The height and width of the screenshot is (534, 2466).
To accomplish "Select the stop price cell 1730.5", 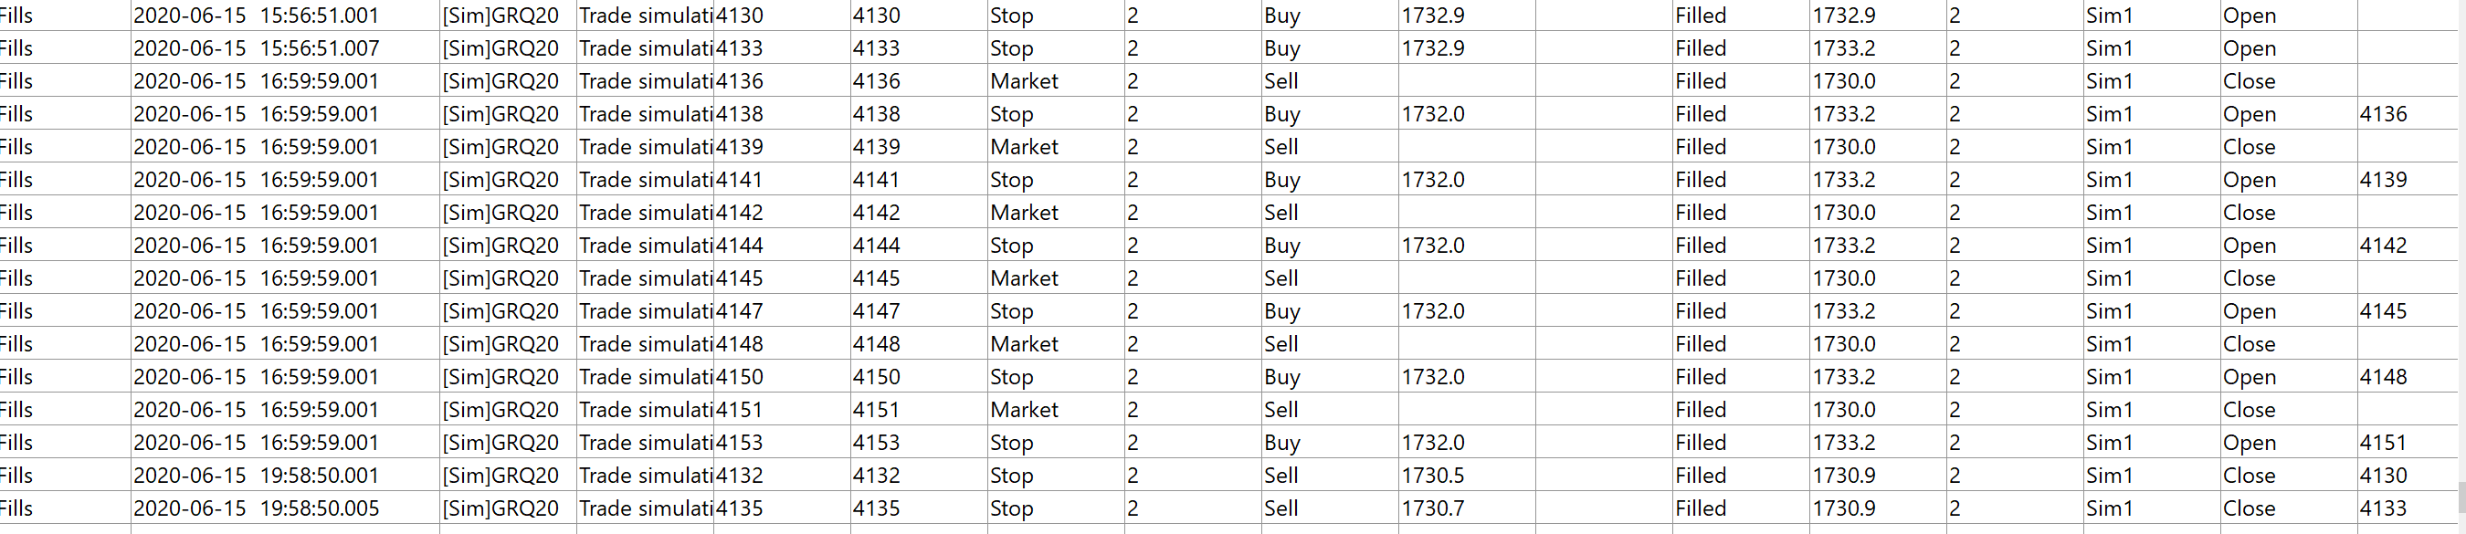I will point(1433,476).
